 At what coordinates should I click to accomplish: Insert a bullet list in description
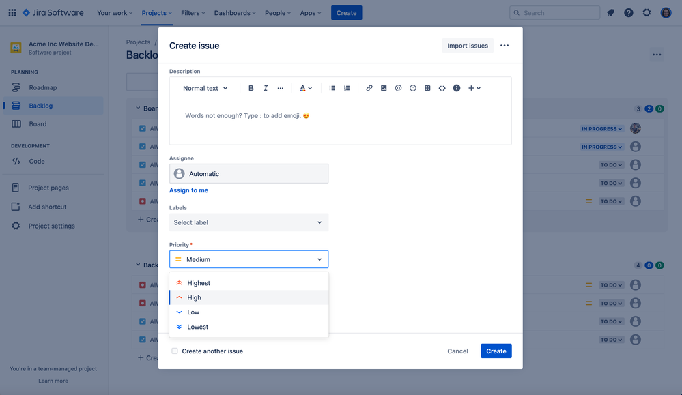[x=332, y=88]
